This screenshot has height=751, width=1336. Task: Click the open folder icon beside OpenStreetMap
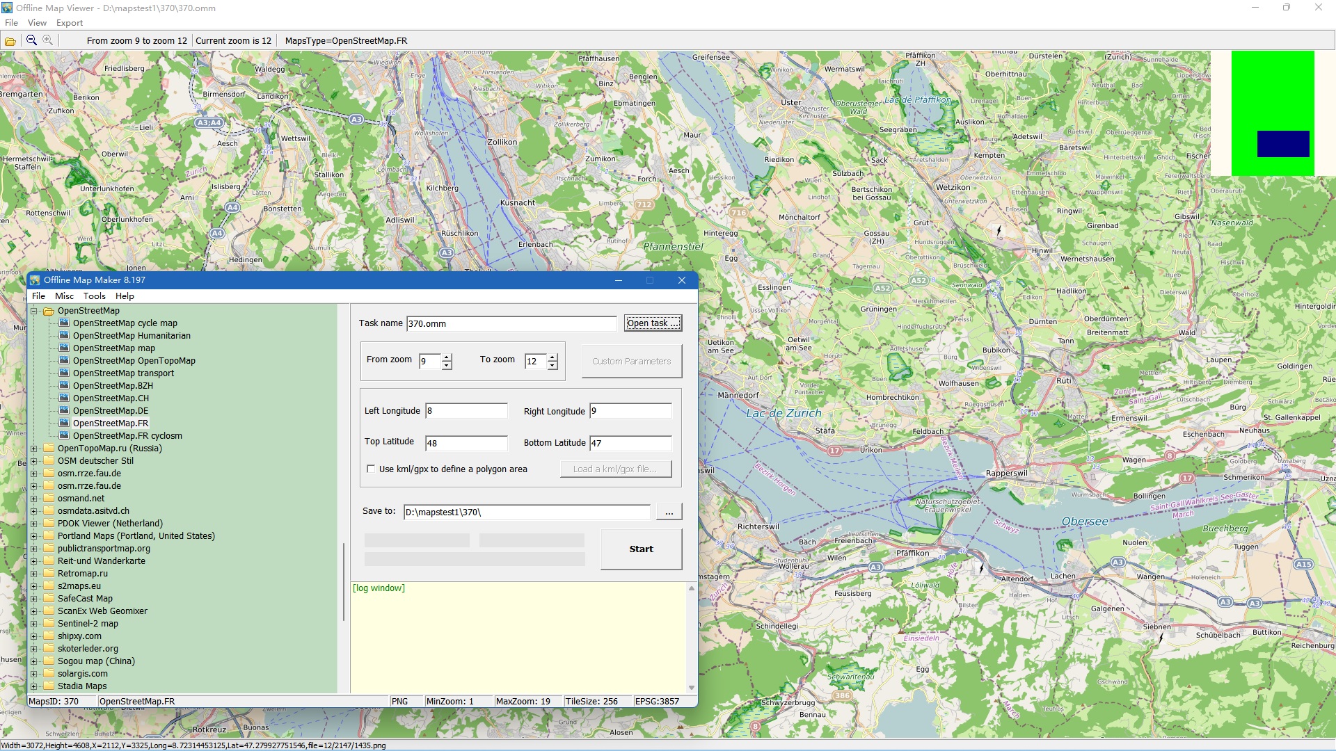tap(49, 311)
